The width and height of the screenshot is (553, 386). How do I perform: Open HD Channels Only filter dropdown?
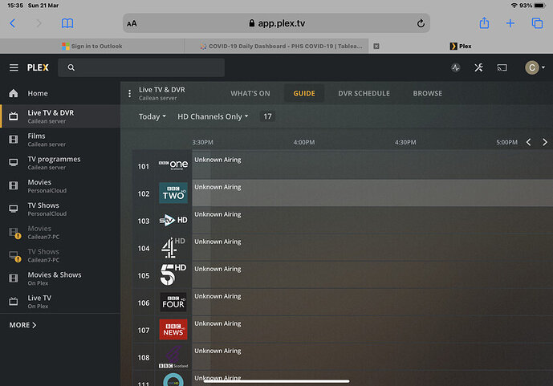click(213, 116)
